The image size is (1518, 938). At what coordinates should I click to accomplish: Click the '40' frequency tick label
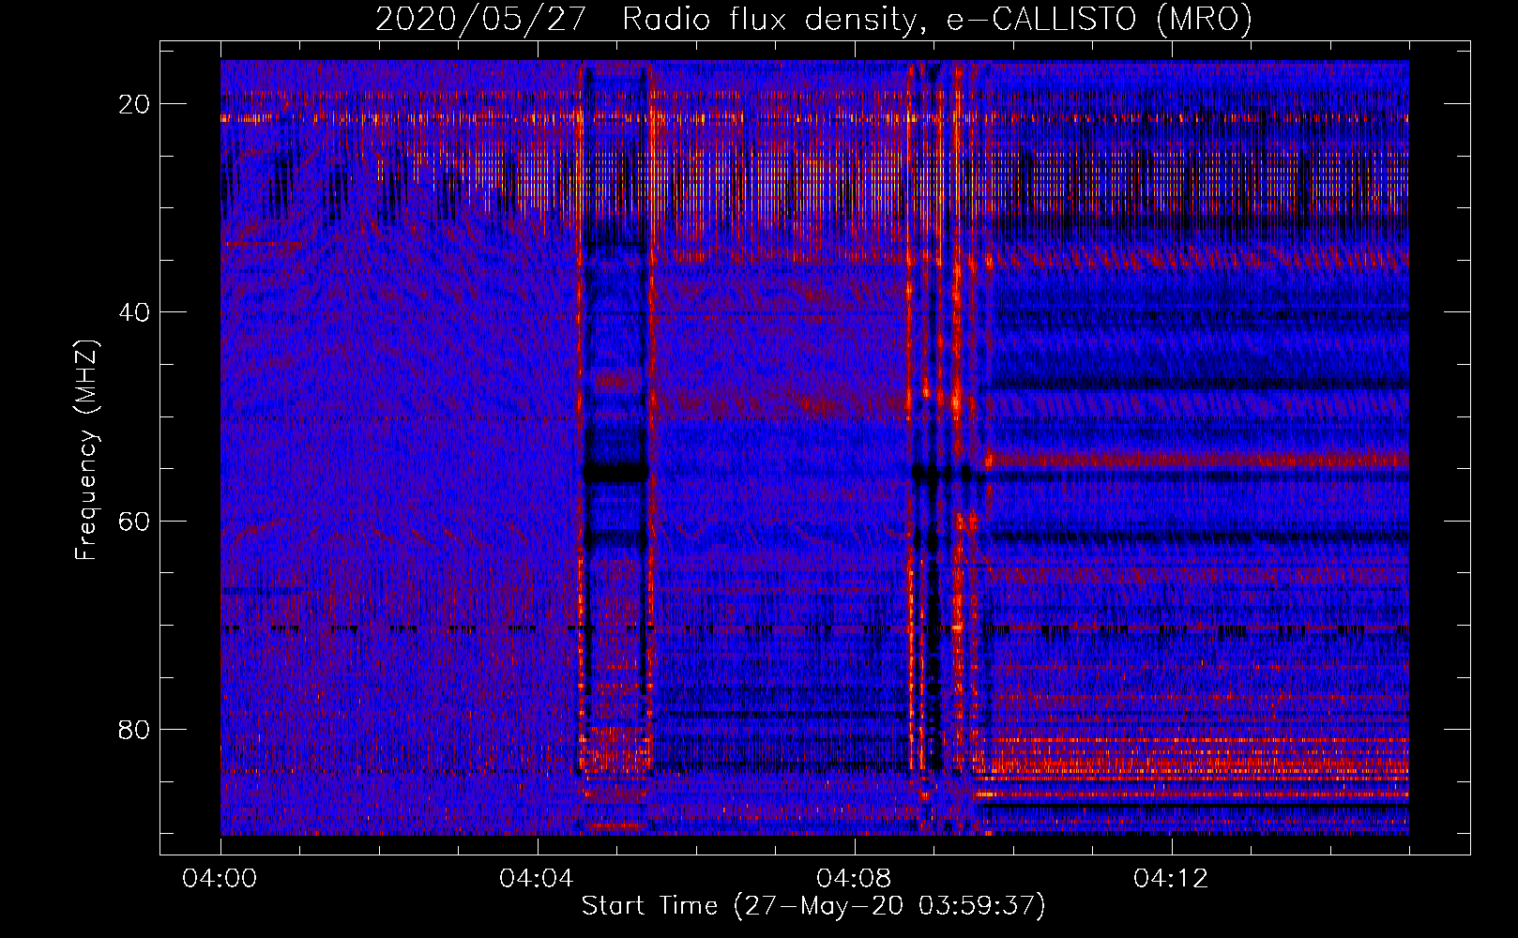pyautogui.click(x=134, y=312)
